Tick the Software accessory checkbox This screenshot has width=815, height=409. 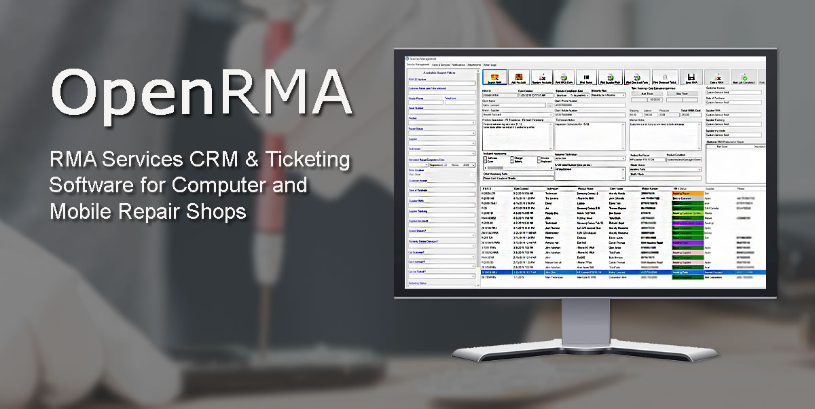[x=485, y=158]
